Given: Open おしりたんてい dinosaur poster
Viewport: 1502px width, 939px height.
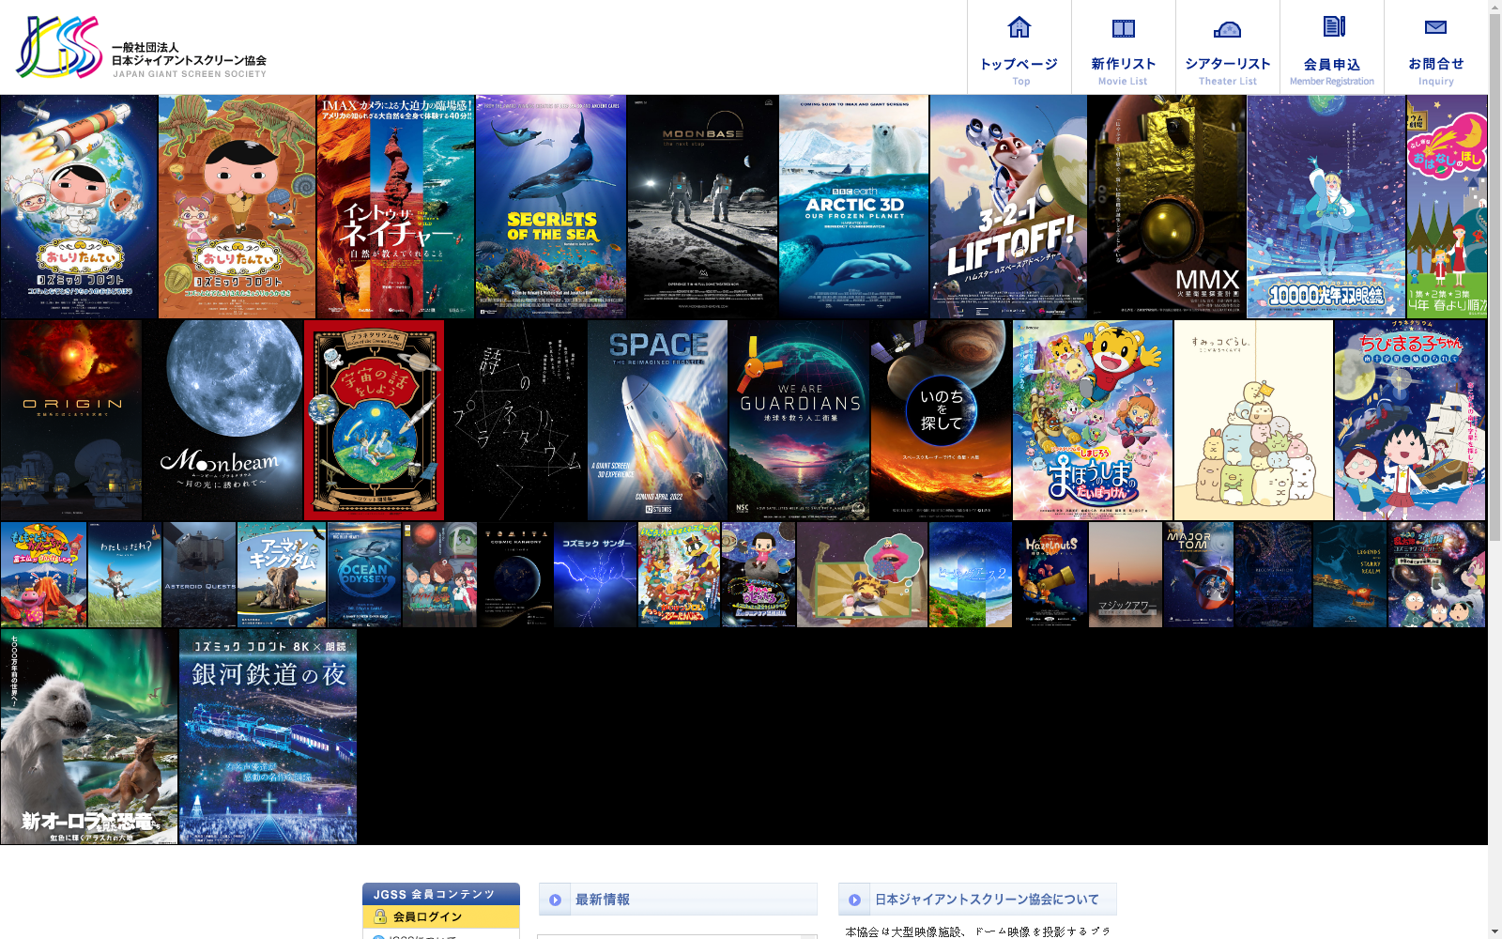Looking at the screenshot, I should coord(238,207).
